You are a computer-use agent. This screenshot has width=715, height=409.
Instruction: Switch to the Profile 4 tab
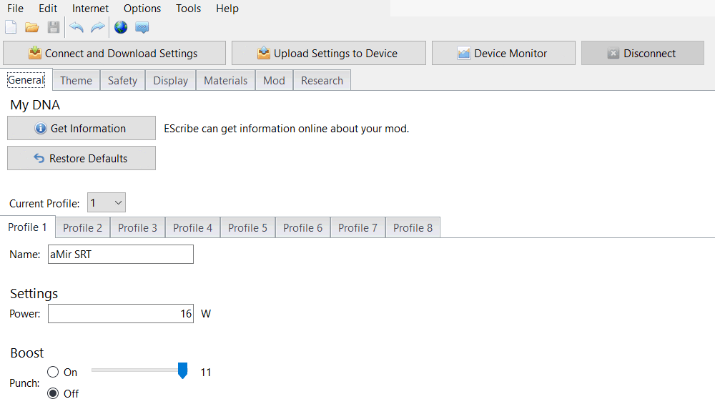pyautogui.click(x=192, y=228)
